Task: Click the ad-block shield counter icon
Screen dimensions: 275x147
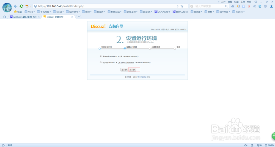Action: click(259, 145)
